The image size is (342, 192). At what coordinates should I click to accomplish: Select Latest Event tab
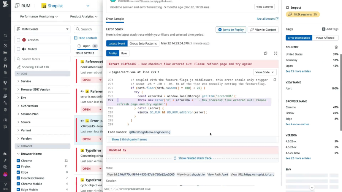[x=117, y=43]
